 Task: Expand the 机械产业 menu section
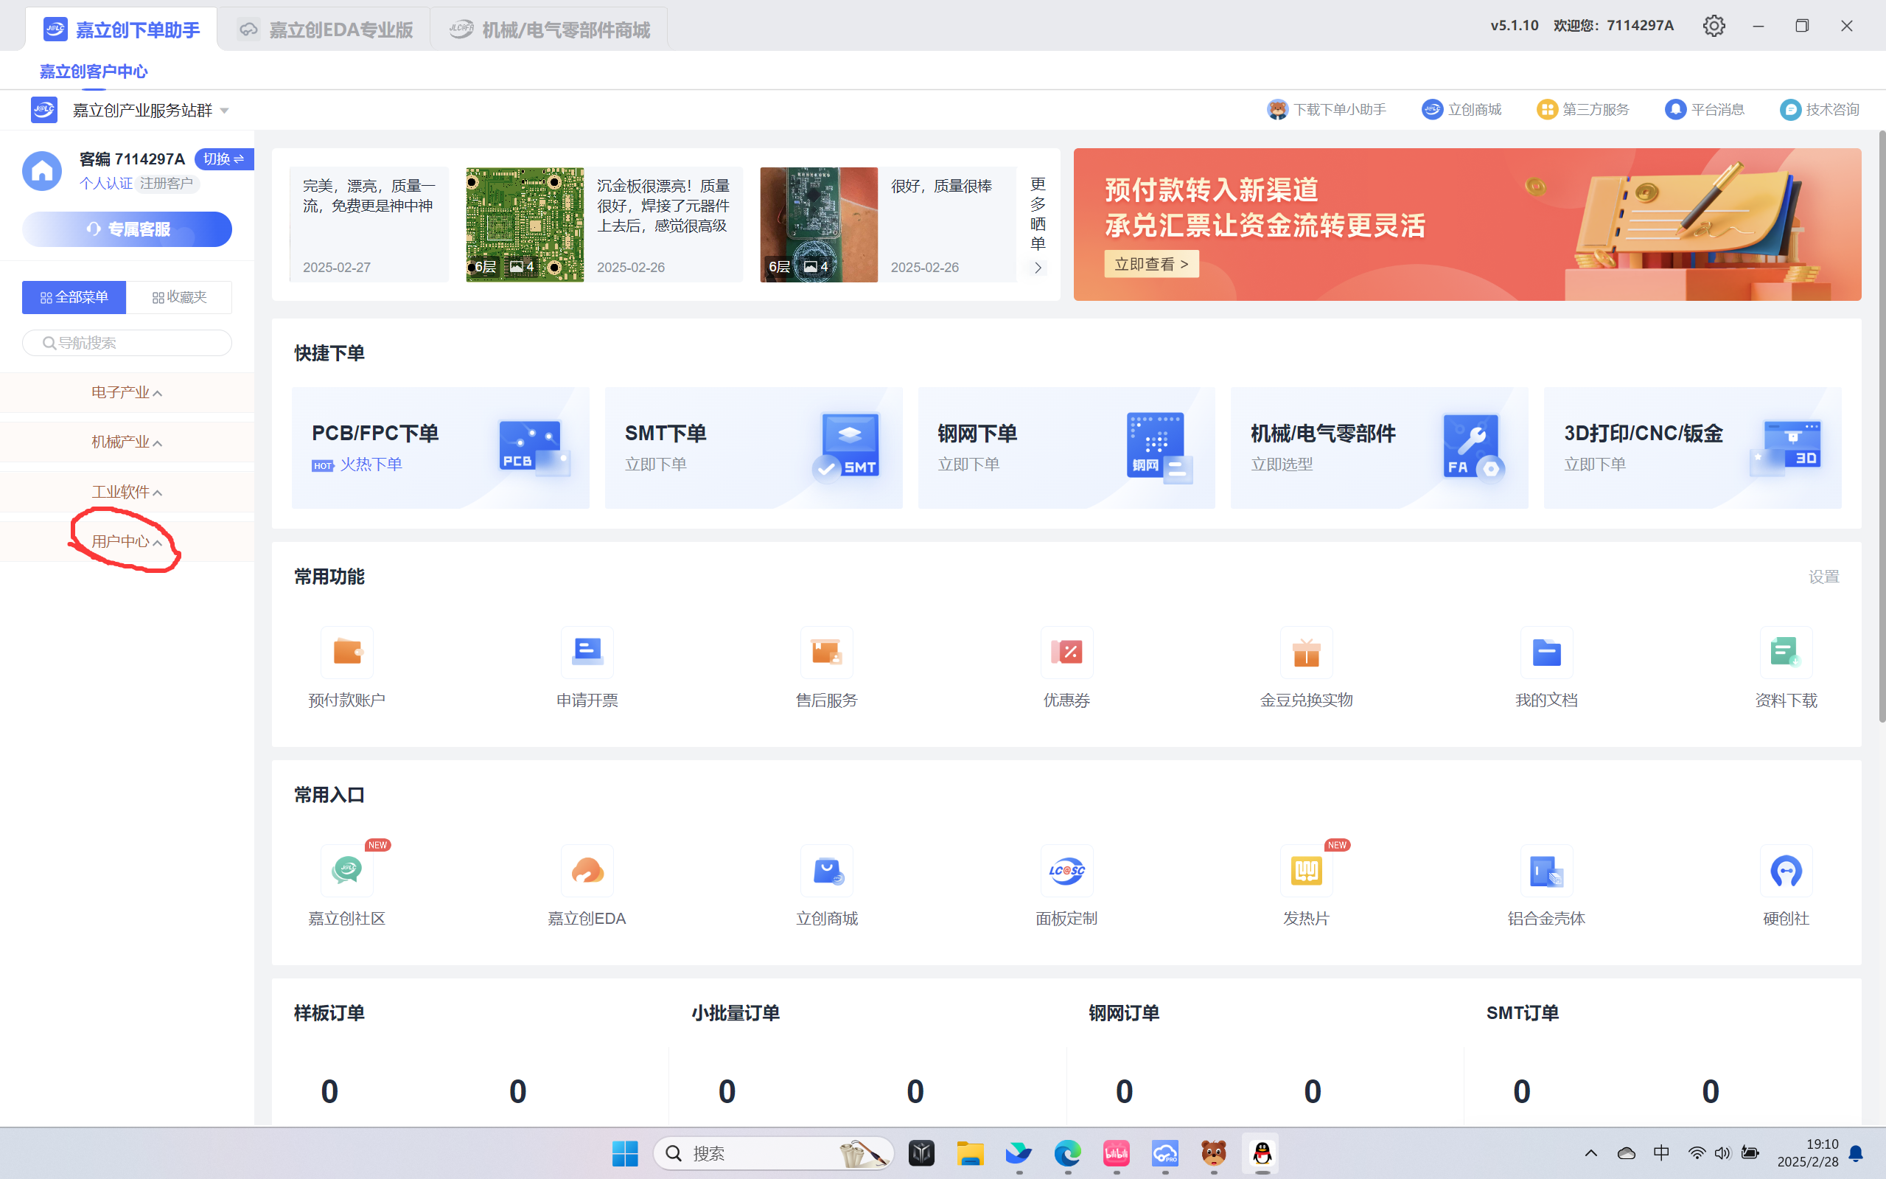point(127,442)
